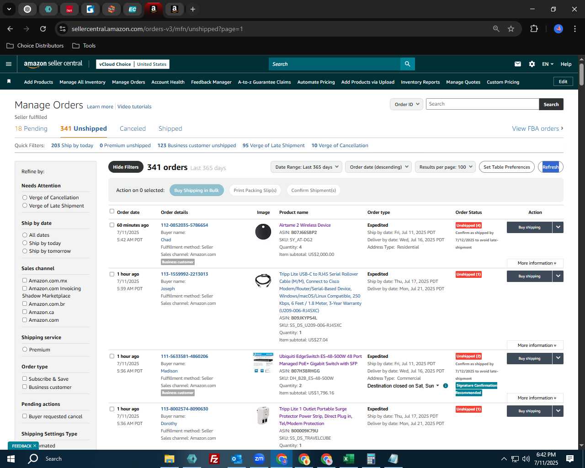Go back with the browser back arrow

(10, 29)
